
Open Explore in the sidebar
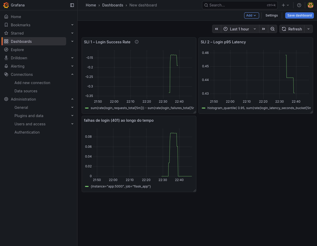coord(17,50)
